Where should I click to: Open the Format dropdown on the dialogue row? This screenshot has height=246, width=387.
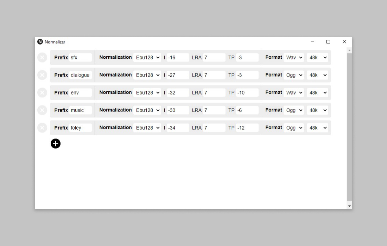point(294,75)
